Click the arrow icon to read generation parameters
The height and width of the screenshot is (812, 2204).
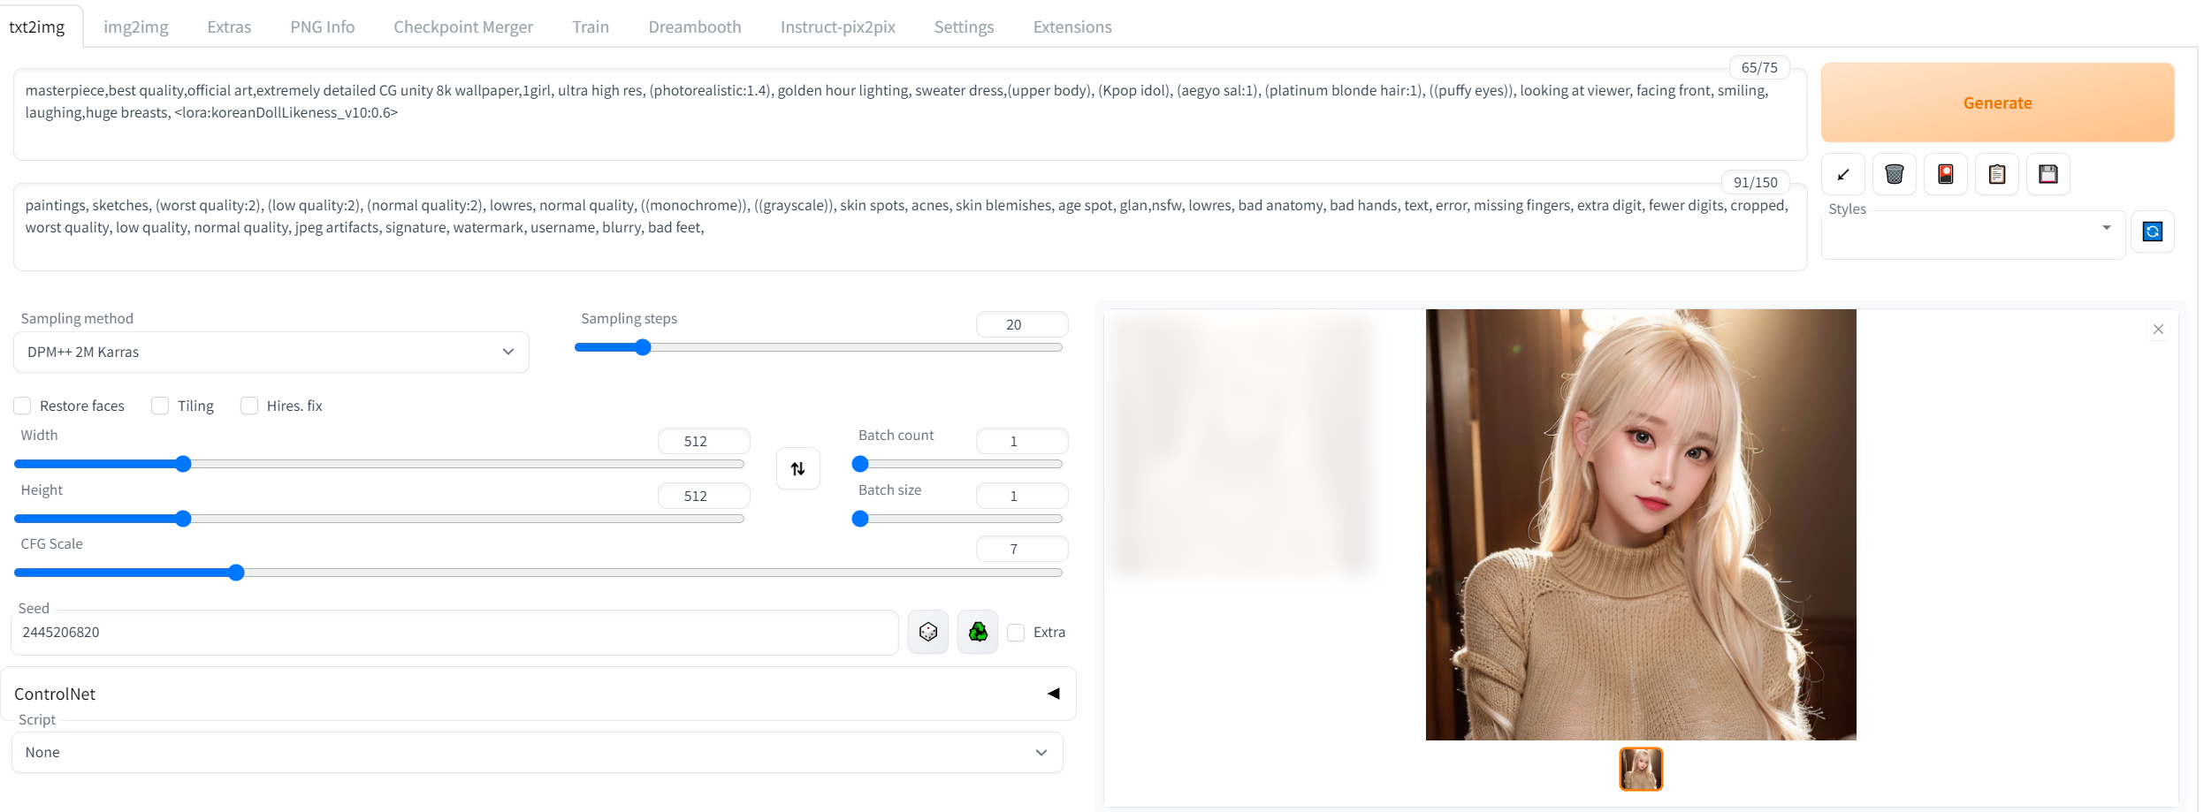[1843, 174]
